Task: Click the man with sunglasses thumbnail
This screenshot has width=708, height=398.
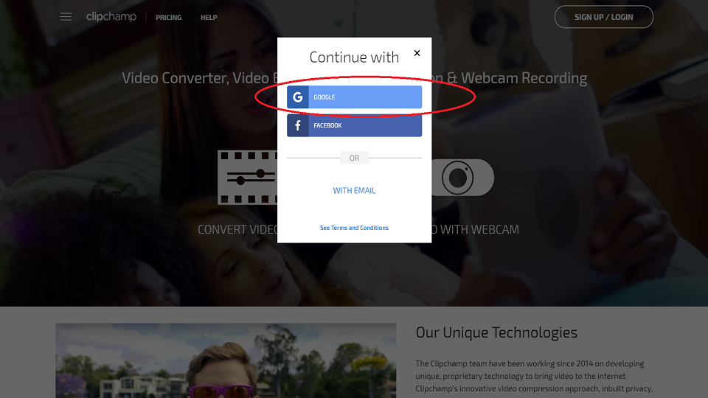Action: click(226, 360)
